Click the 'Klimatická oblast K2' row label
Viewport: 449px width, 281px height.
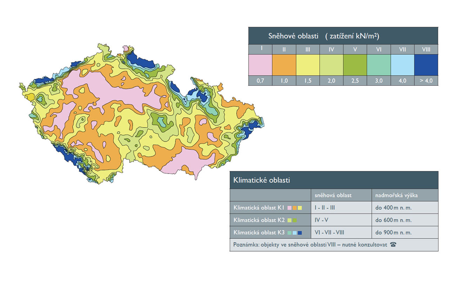pos(259,220)
